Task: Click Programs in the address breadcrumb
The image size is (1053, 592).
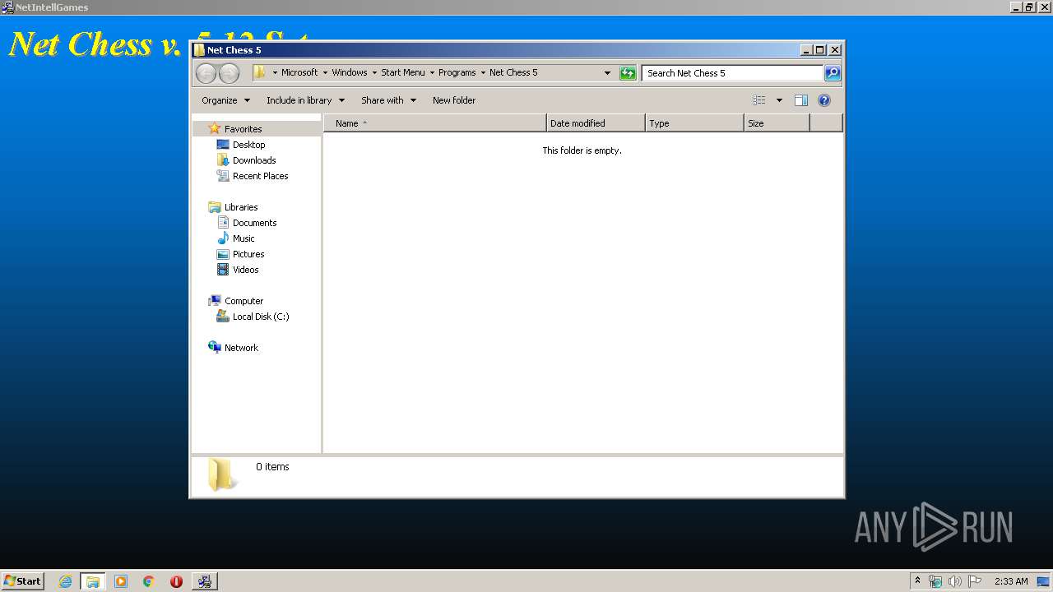Action: (x=457, y=72)
